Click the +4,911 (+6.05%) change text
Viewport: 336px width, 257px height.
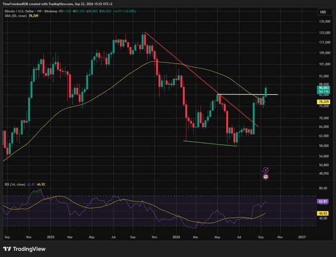click(x=125, y=11)
